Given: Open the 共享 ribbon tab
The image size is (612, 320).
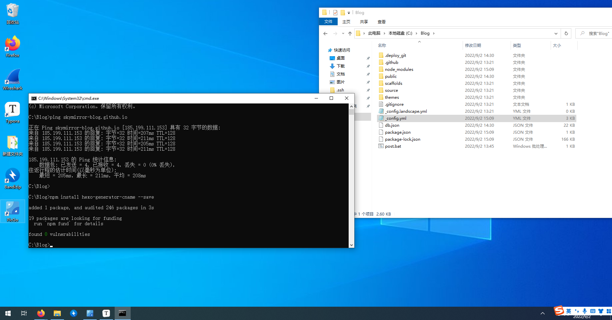Looking at the screenshot, I should (364, 22).
